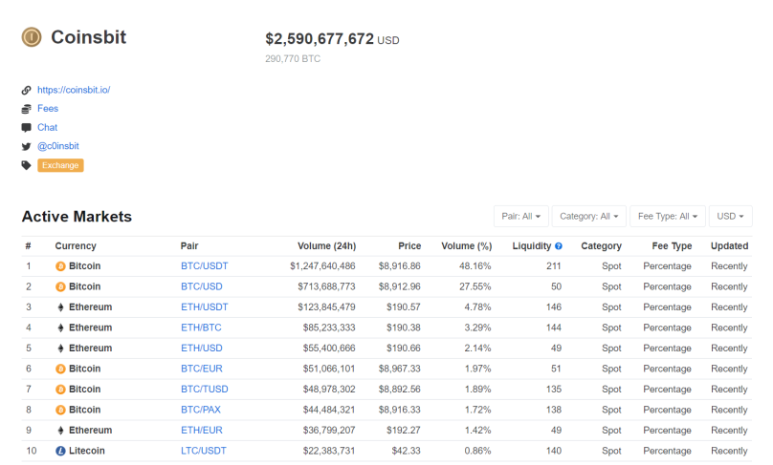Sort by Liquidity column header
The width and height of the screenshot is (773, 465).
pos(532,246)
